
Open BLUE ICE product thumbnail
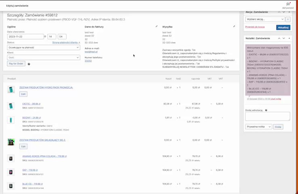11,186
